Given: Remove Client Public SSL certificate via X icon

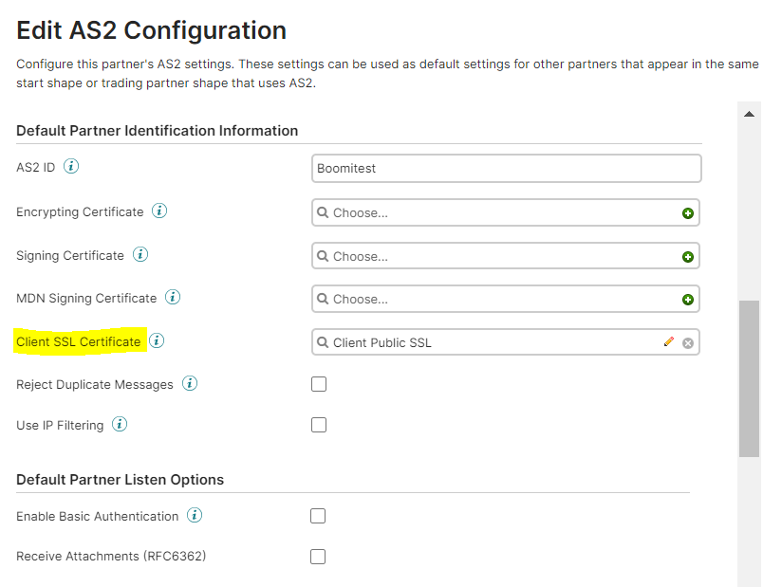Looking at the screenshot, I should (x=687, y=342).
